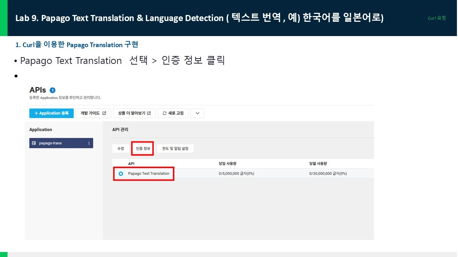458x257 pixels.
Task: Open the 개발 가이드 external link
Action: [x=93, y=113]
